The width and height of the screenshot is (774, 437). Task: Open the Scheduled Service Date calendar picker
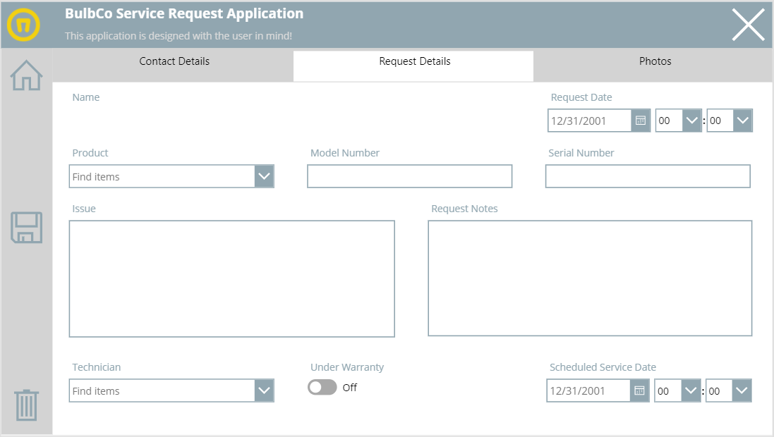click(x=640, y=390)
